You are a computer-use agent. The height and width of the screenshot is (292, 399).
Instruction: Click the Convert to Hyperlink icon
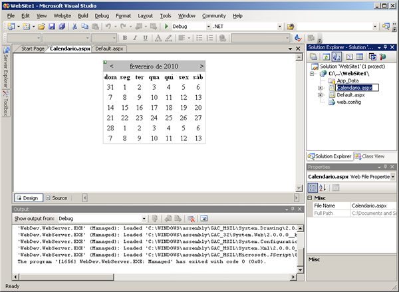tap(223, 38)
